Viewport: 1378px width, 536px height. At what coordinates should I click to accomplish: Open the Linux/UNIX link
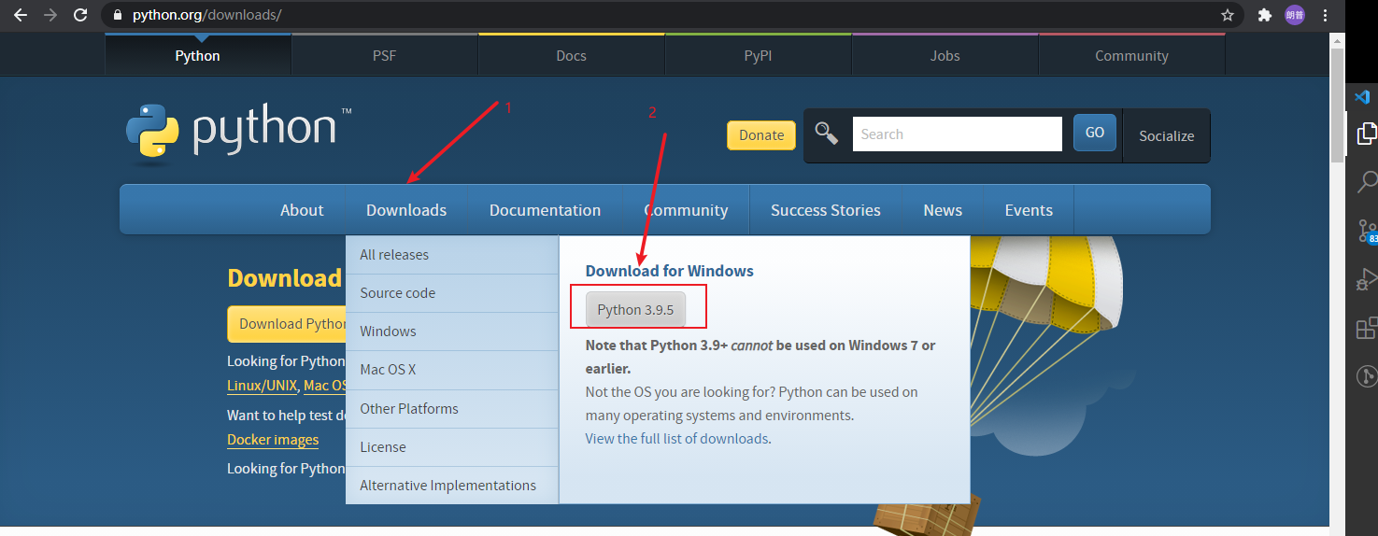click(263, 386)
